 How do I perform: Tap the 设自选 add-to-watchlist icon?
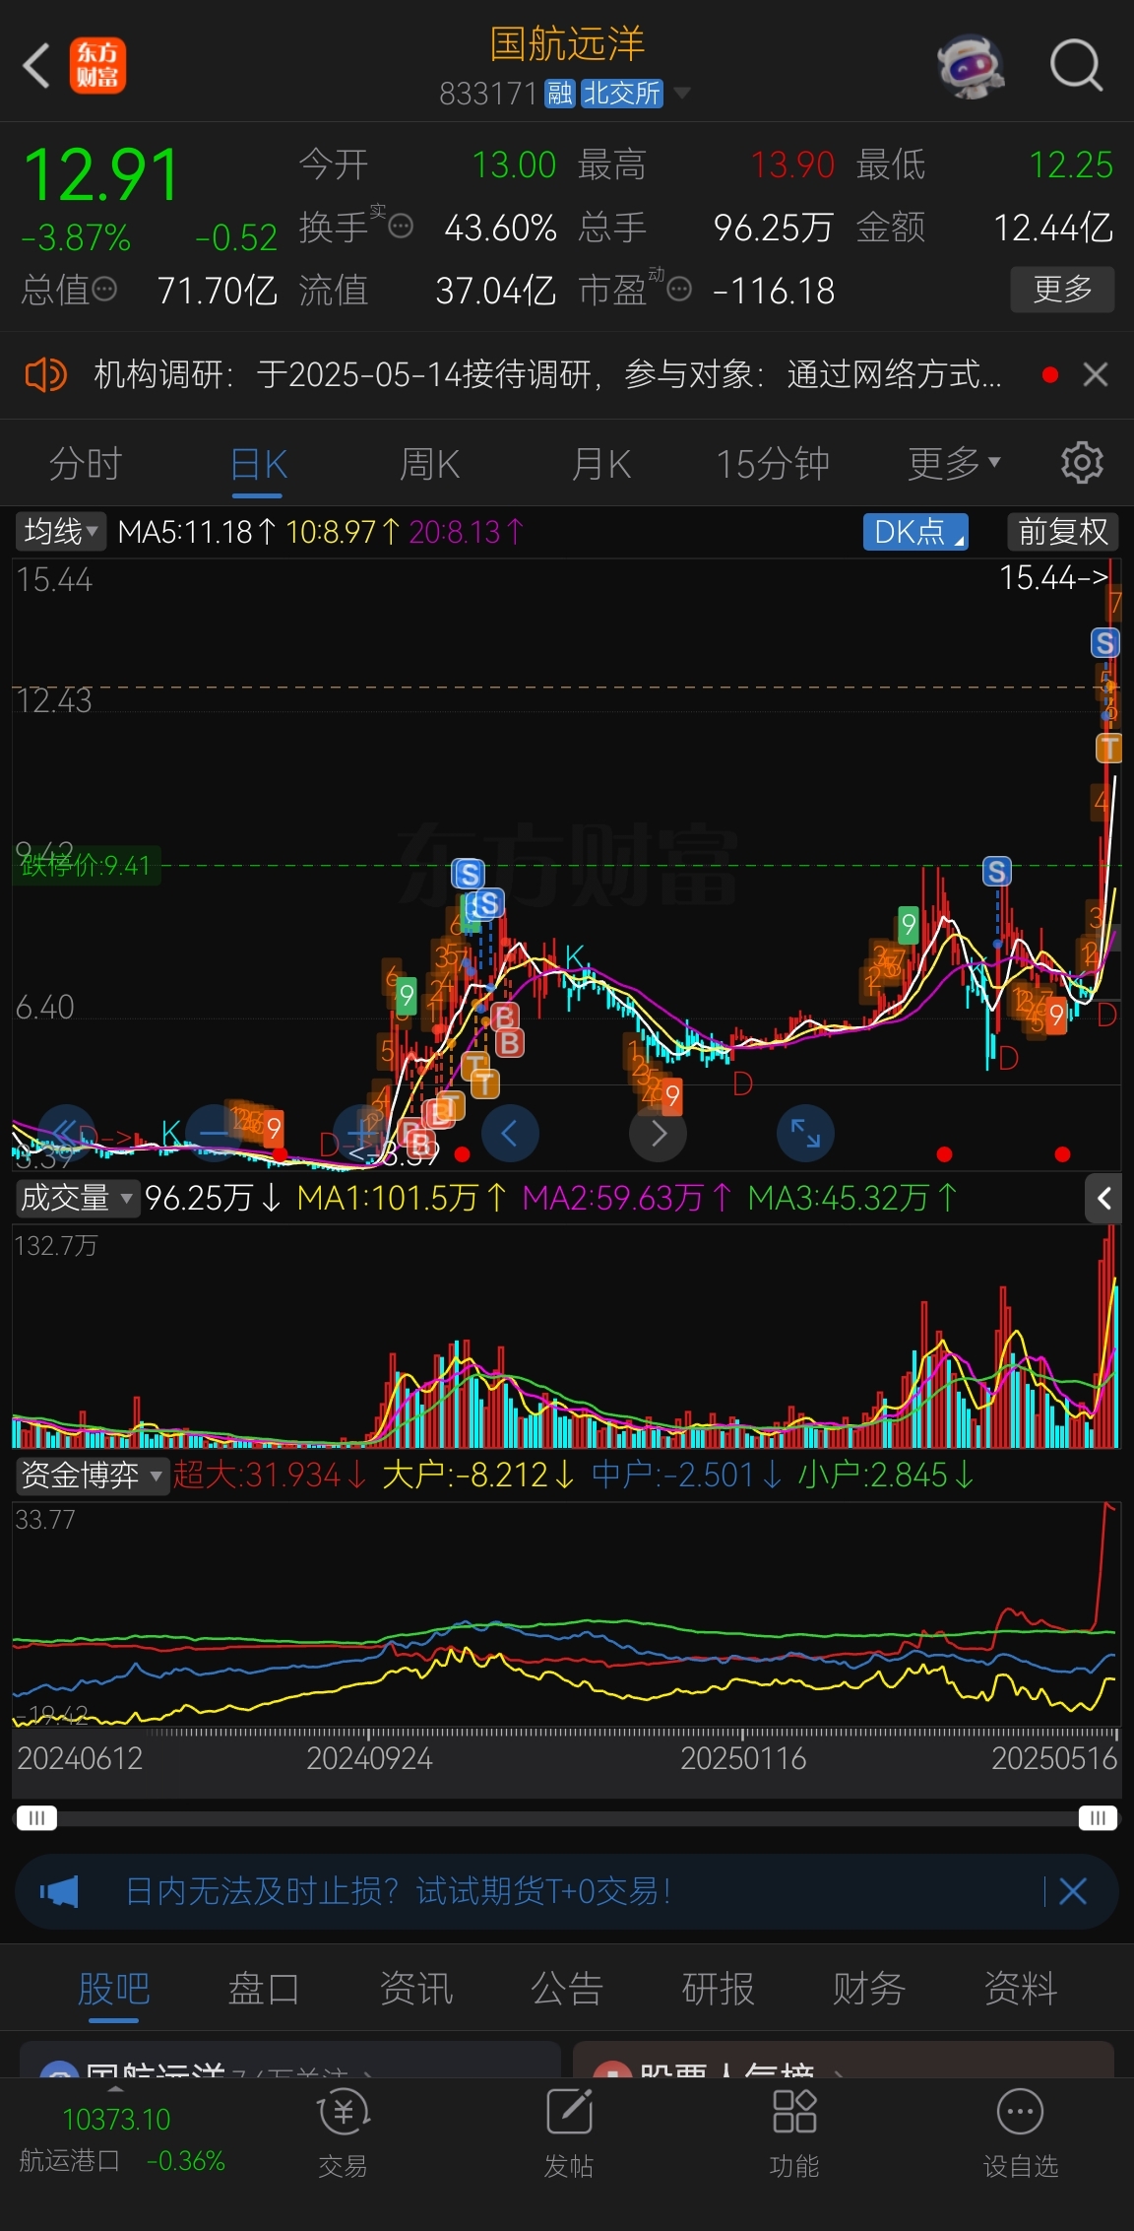(x=1021, y=2133)
